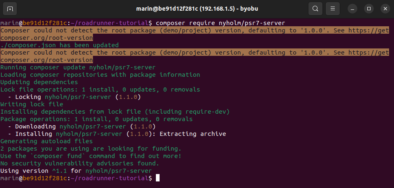Screen dimensions: 394x188
Task: Click 'Installing dependencies from lock file' line
Action: coord(115,112)
